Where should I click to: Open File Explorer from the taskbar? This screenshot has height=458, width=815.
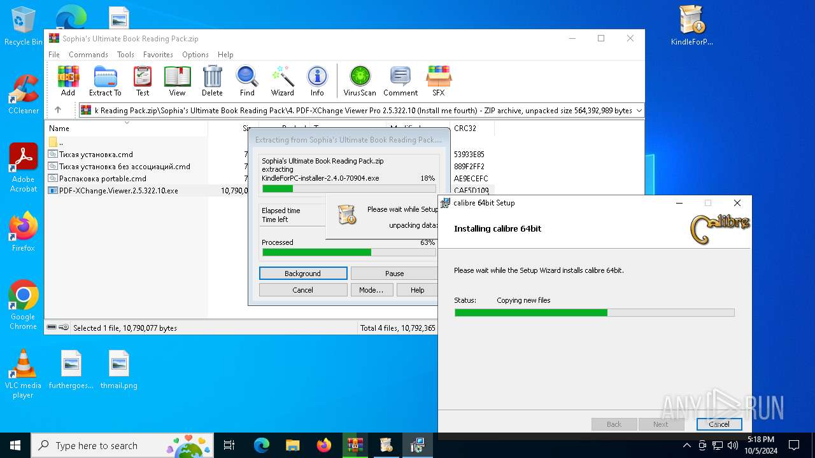293,445
